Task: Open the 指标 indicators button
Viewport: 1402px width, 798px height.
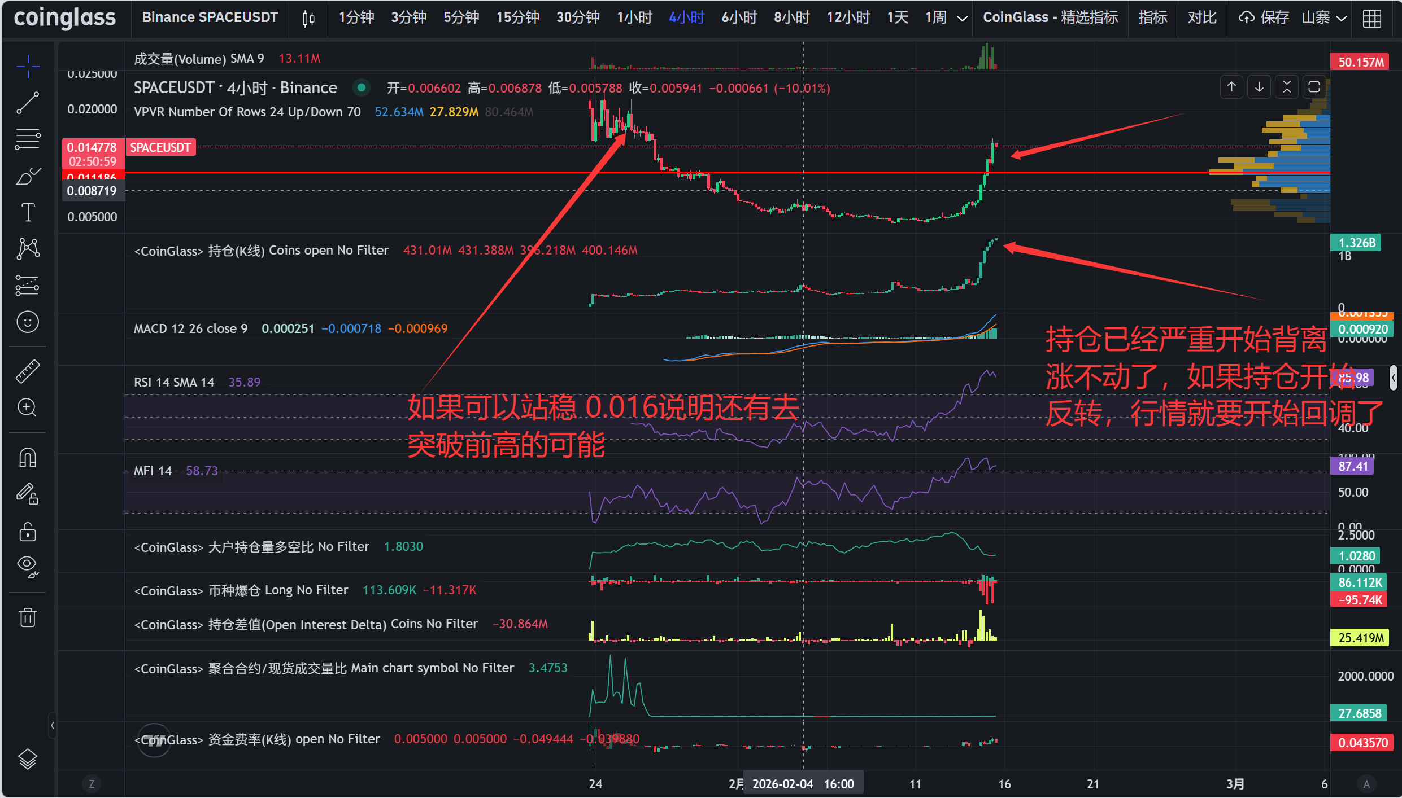Action: pyautogui.click(x=1152, y=18)
